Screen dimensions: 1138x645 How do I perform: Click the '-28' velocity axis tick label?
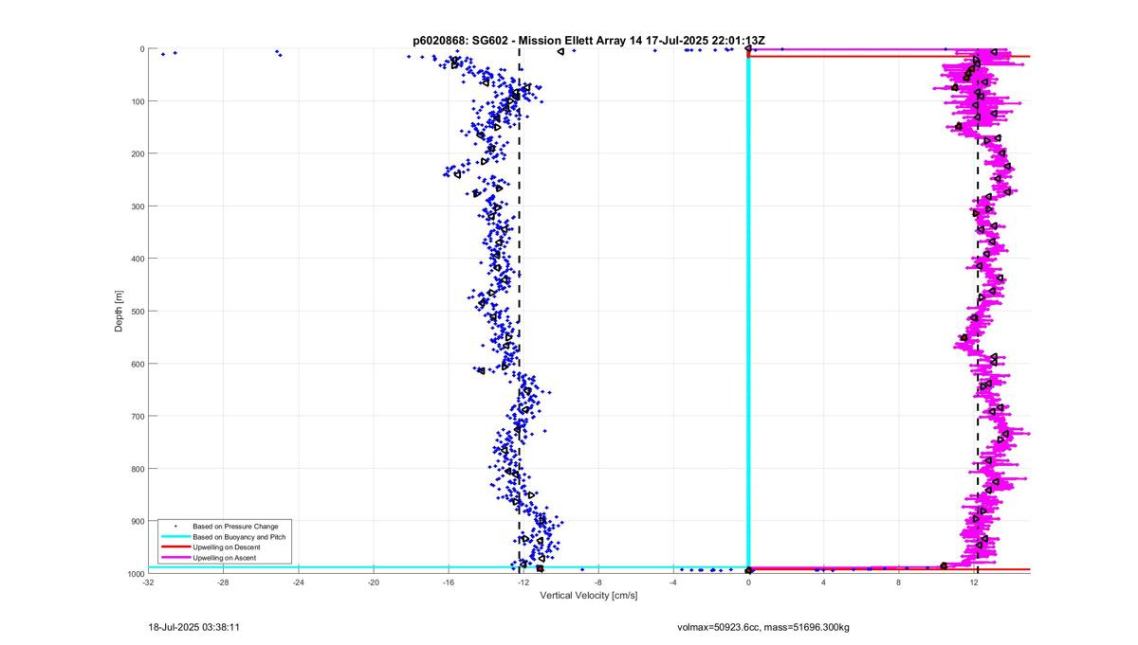pyautogui.click(x=223, y=582)
